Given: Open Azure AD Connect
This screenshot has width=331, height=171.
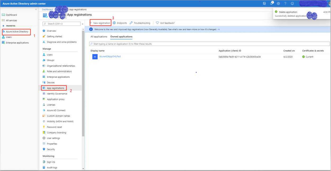Looking at the screenshot, I should 56,110.
